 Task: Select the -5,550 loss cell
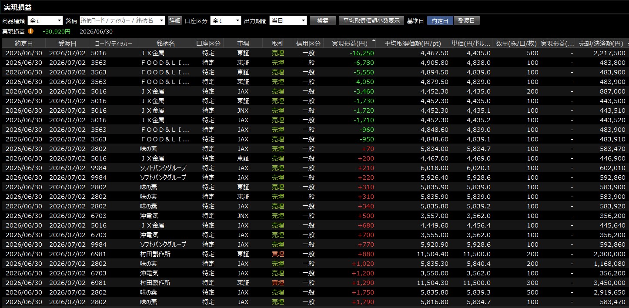pyautogui.click(x=363, y=72)
